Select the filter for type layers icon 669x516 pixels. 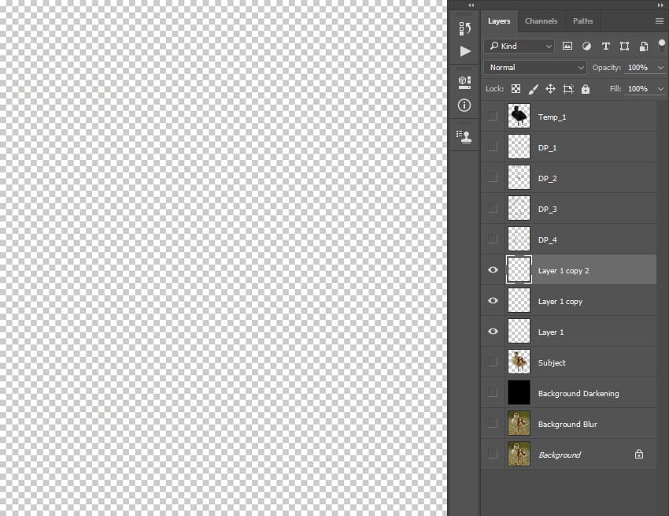pyautogui.click(x=606, y=46)
